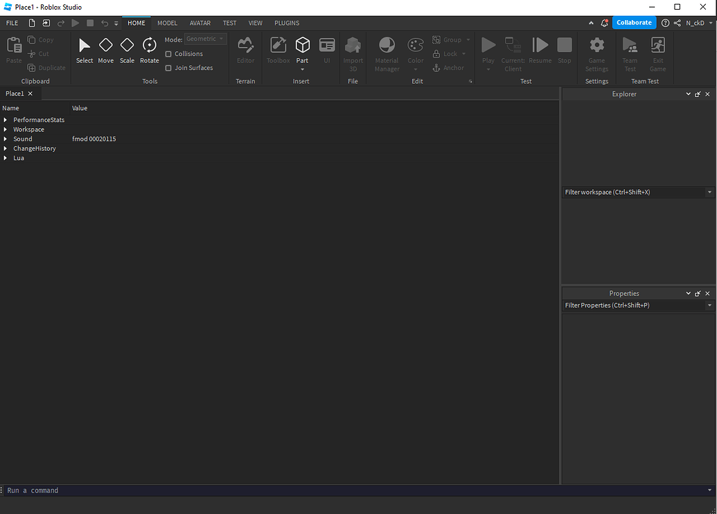717x514 pixels.
Task: Open the FILE menu
Action: tap(12, 23)
